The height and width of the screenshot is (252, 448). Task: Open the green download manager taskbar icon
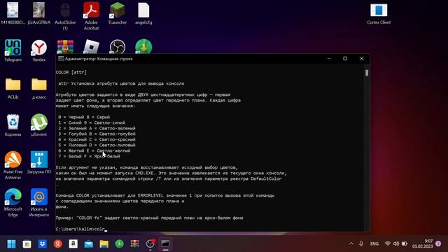[x=120, y=244]
